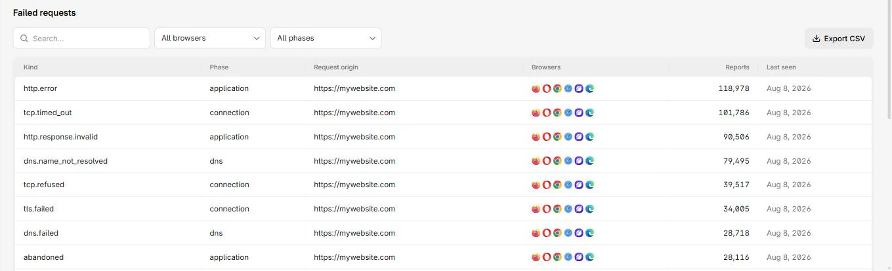Click the chevron arrow on the All phases dropdown
The width and height of the screenshot is (892, 271).
pos(372,39)
